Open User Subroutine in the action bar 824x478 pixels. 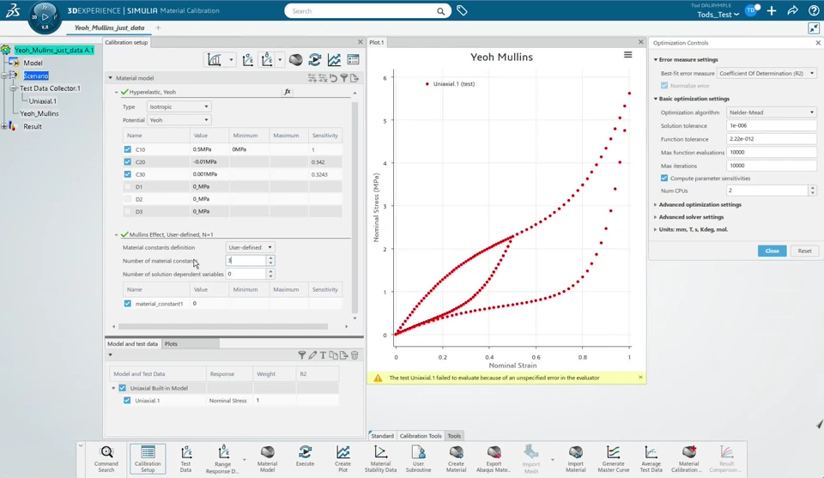[418, 458]
